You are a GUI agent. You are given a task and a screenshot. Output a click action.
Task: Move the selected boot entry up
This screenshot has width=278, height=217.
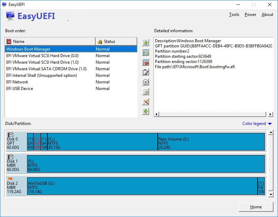(x=146, y=43)
